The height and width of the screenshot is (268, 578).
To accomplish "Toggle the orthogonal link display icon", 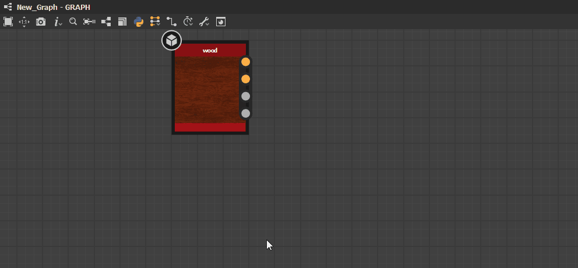I will tap(171, 22).
